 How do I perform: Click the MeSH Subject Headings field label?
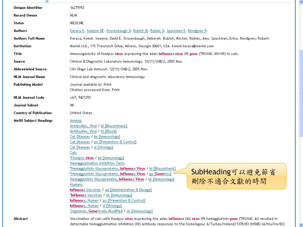point(33,121)
